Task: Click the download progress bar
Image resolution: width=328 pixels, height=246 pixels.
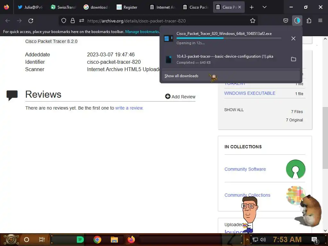Action: (x=229, y=38)
